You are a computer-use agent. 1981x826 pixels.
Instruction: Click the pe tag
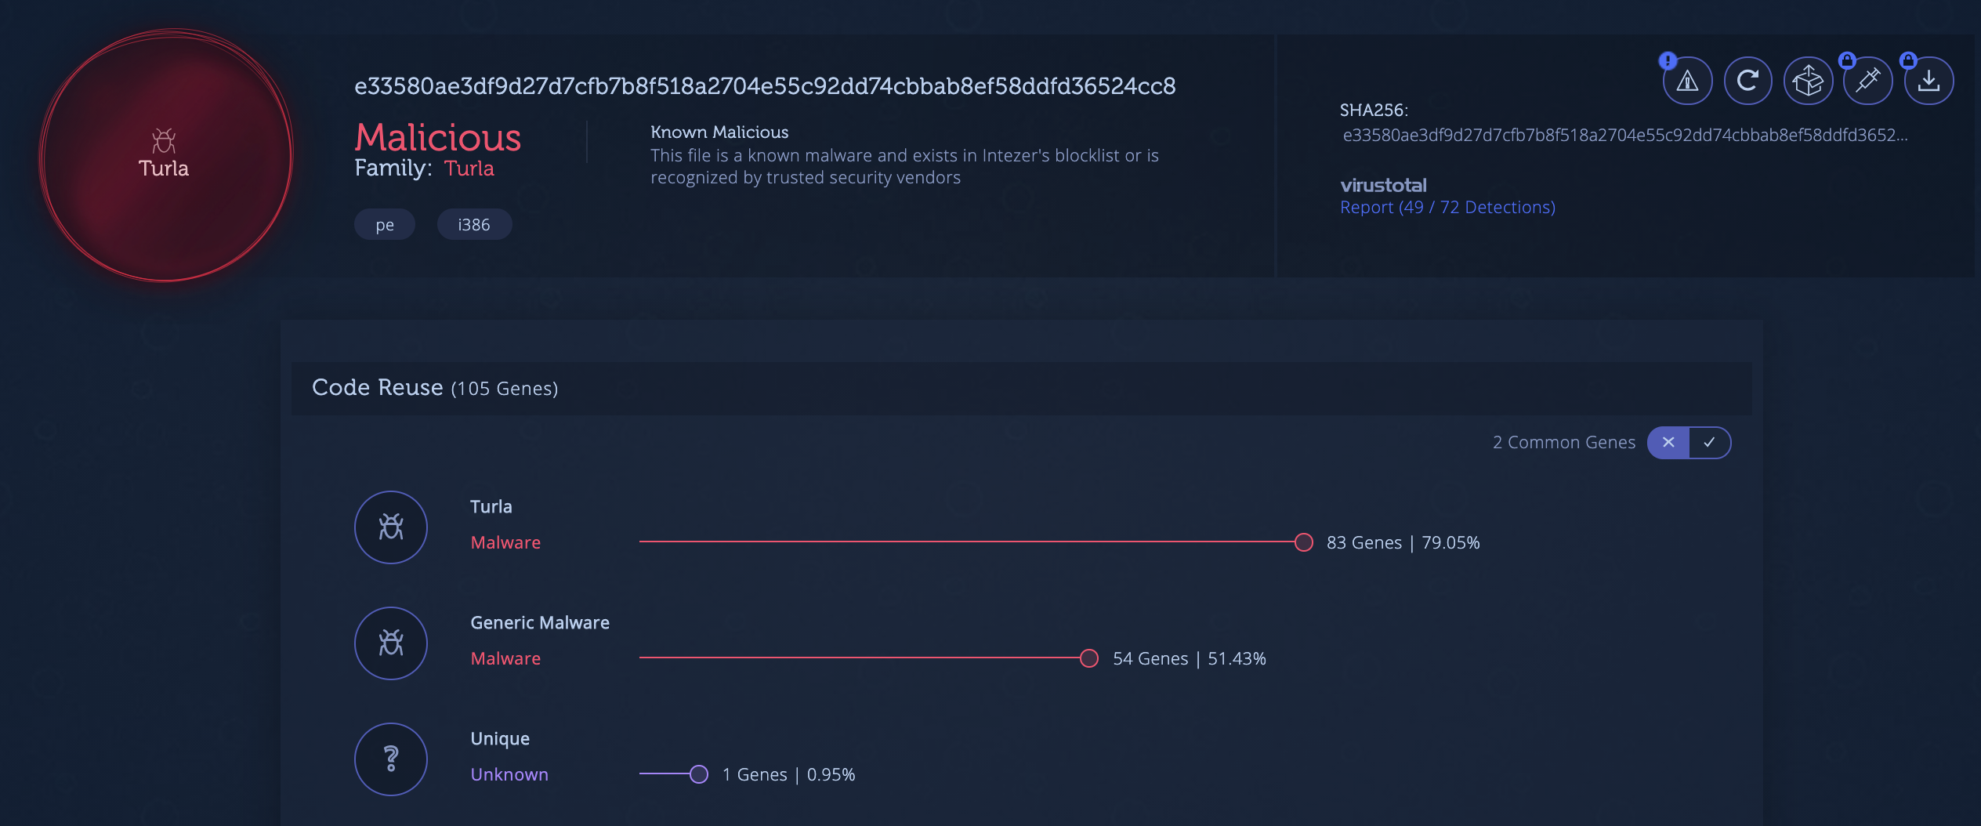coord(385,225)
